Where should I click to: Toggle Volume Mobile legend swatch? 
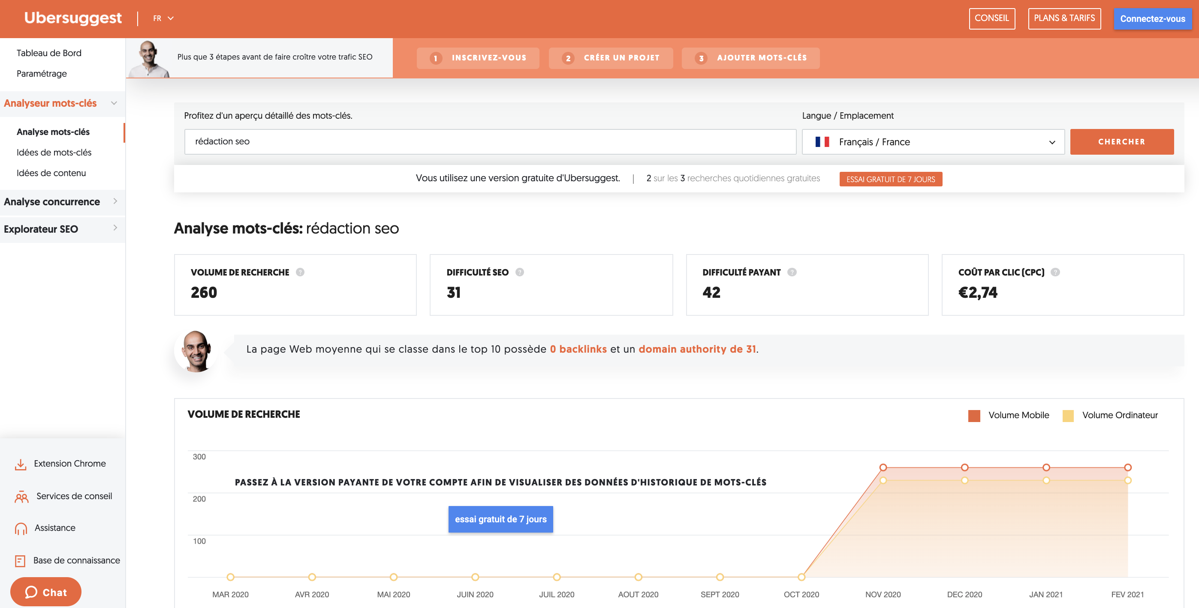974,416
